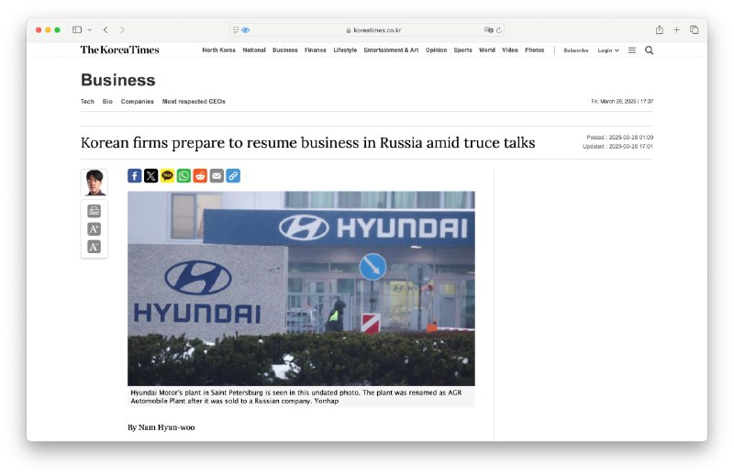Open Business nav section
This screenshot has width=734, height=476.
coord(285,50)
